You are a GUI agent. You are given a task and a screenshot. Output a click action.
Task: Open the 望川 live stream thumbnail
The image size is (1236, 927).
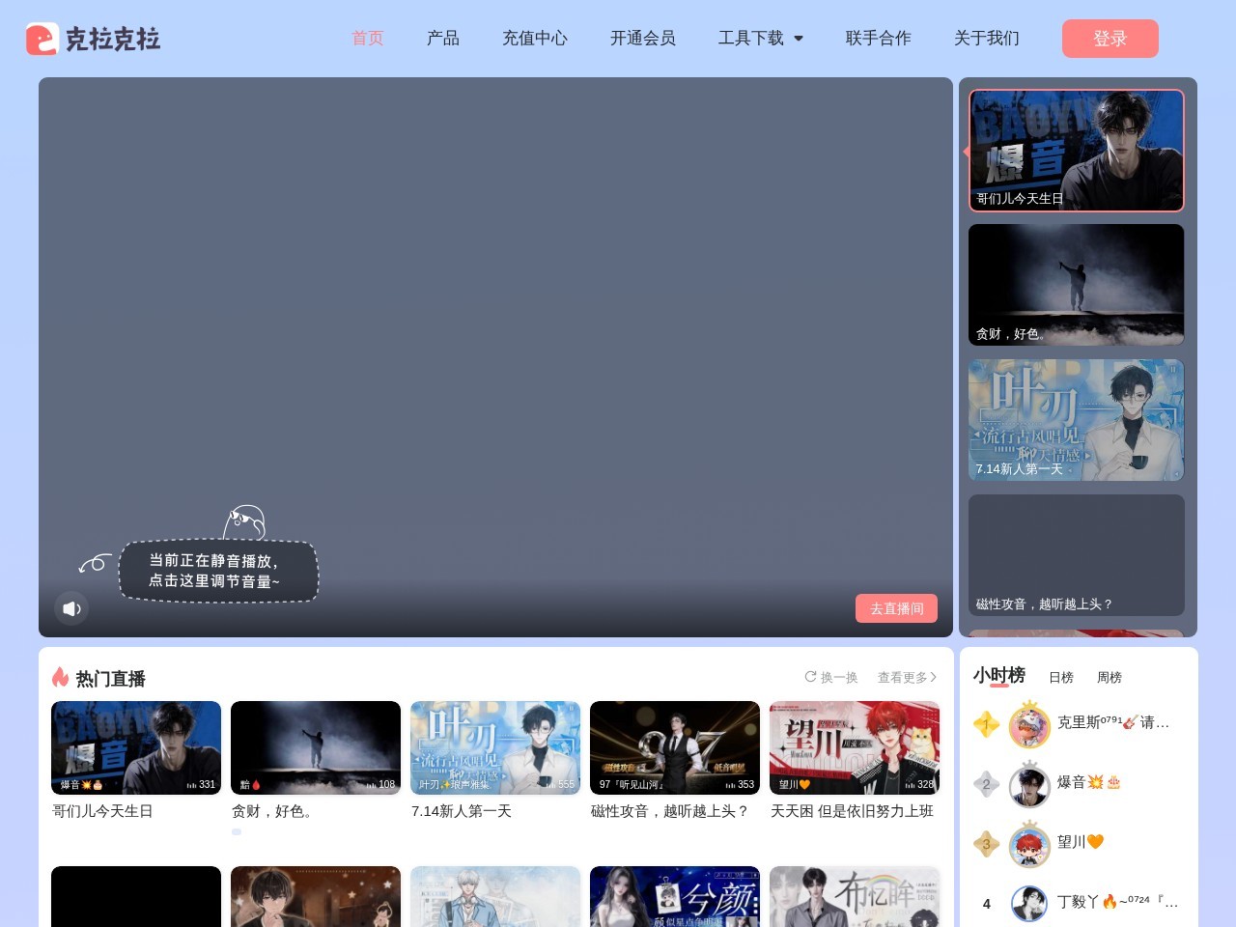pyautogui.click(x=855, y=747)
